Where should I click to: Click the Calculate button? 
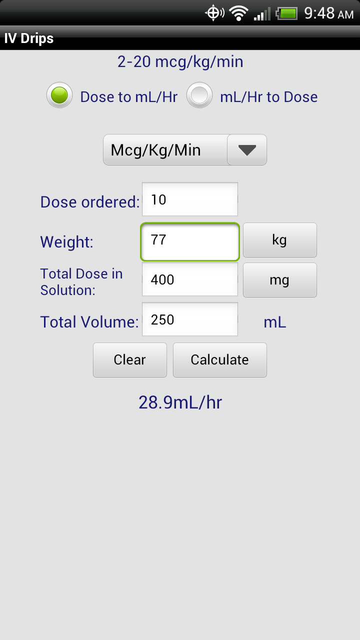tap(220, 360)
